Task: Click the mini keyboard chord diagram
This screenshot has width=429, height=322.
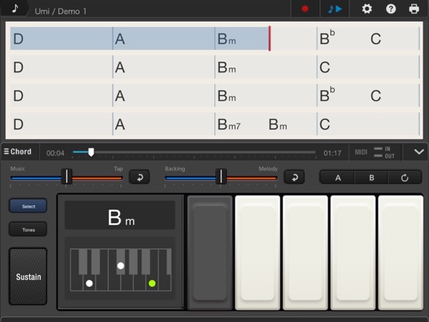Action: coord(120,269)
